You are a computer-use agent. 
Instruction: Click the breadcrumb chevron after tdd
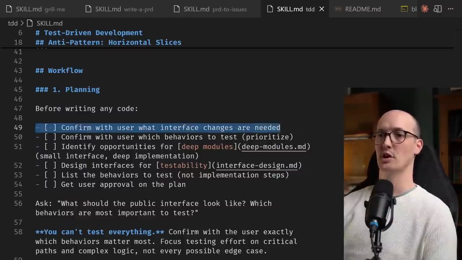coord(22,23)
